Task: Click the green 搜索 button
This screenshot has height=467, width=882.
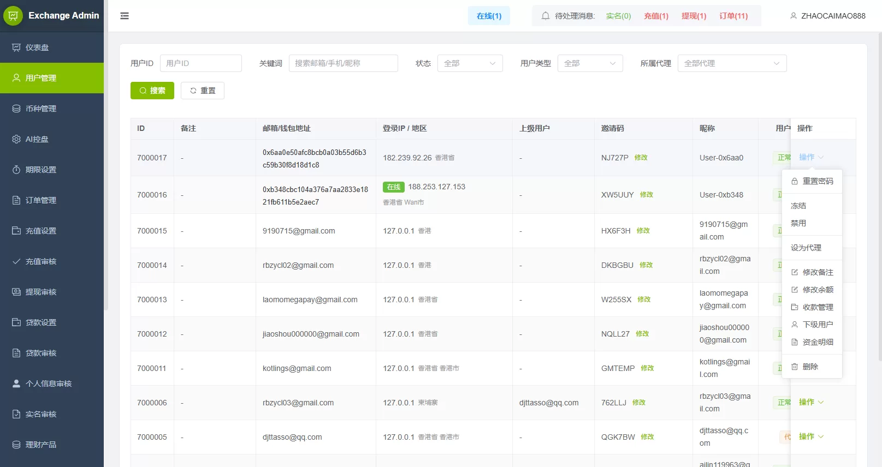Action: coord(152,91)
